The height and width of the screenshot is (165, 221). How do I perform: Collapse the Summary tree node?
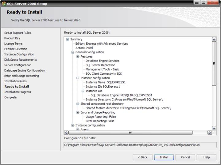click(68, 39)
